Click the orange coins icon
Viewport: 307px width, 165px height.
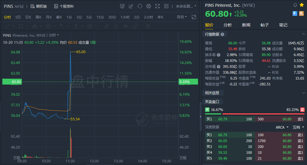[x=301, y=13]
